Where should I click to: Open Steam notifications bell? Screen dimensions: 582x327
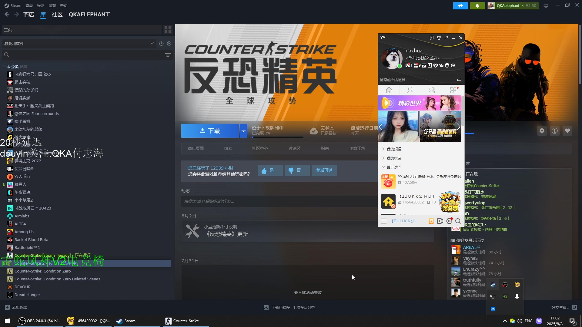477,6
